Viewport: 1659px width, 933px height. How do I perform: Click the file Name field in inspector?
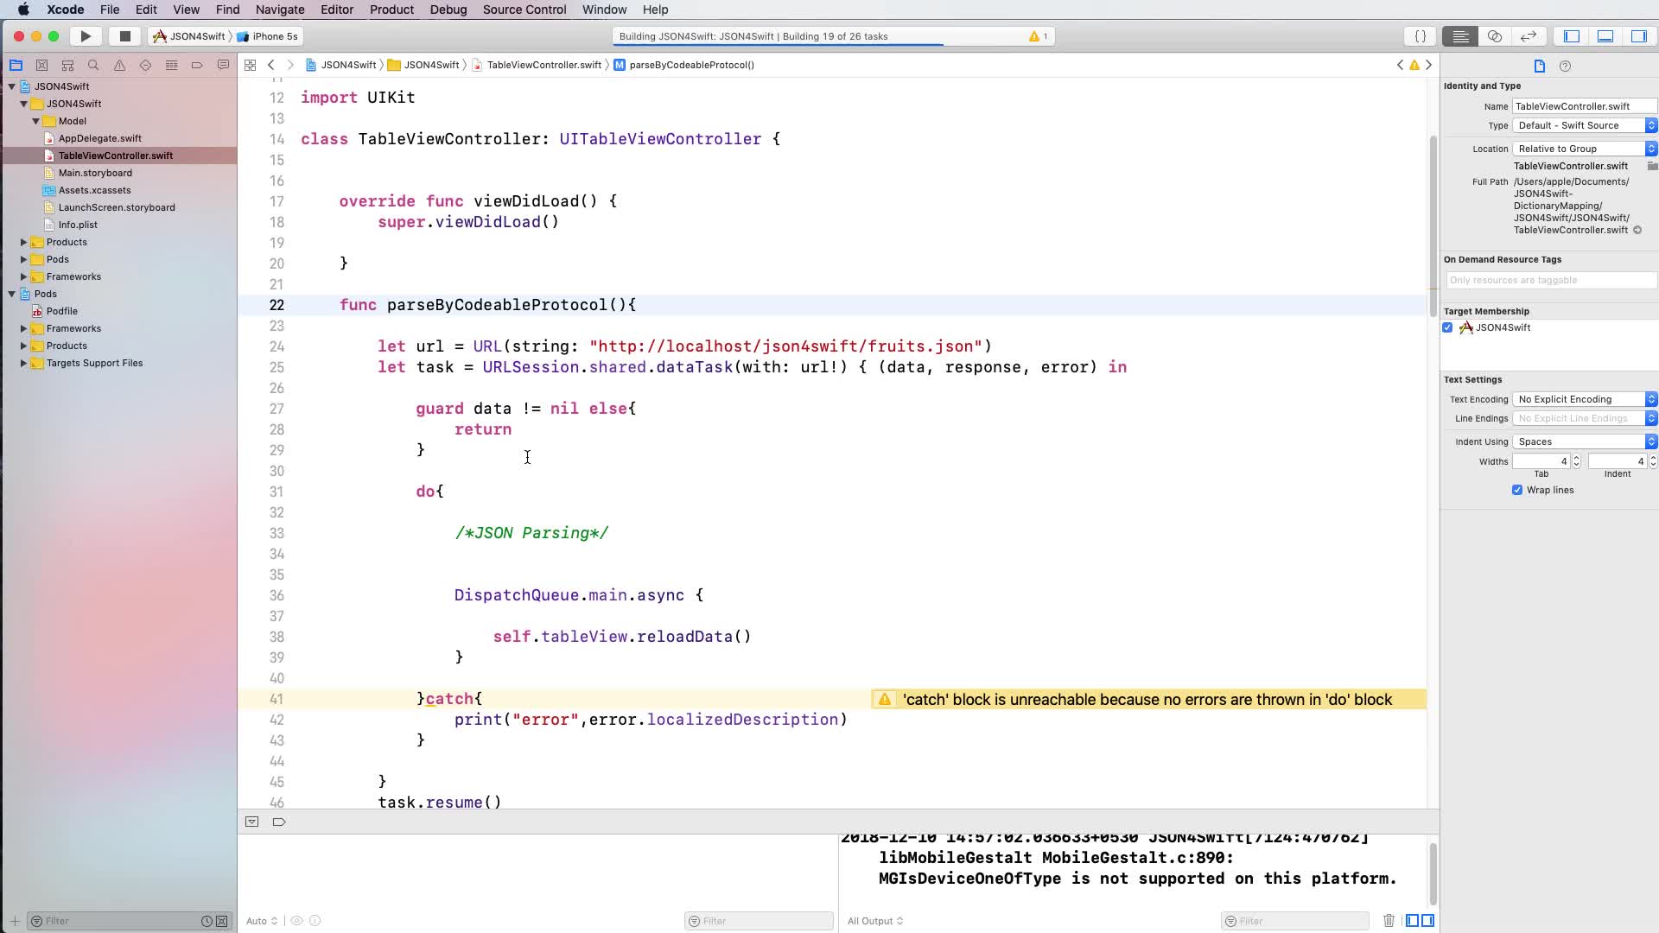tap(1584, 106)
